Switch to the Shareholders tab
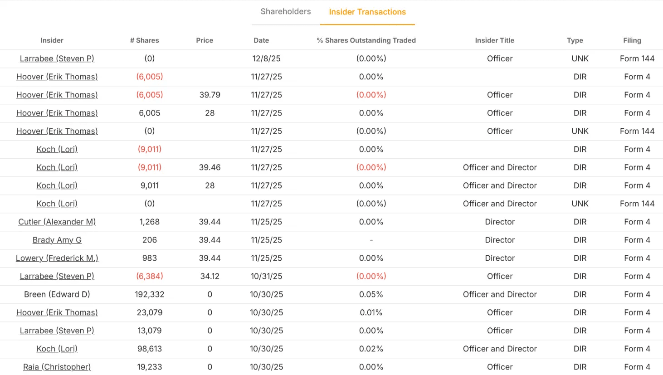 tap(286, 12)
